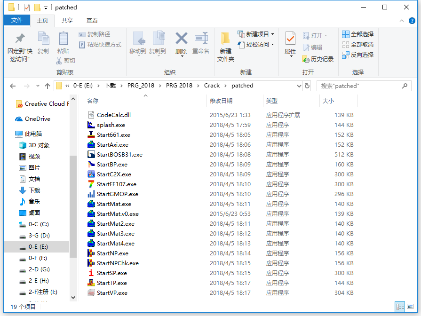421x316 pixels.
Task: Click the New folder icon
Action: [225, 39]
